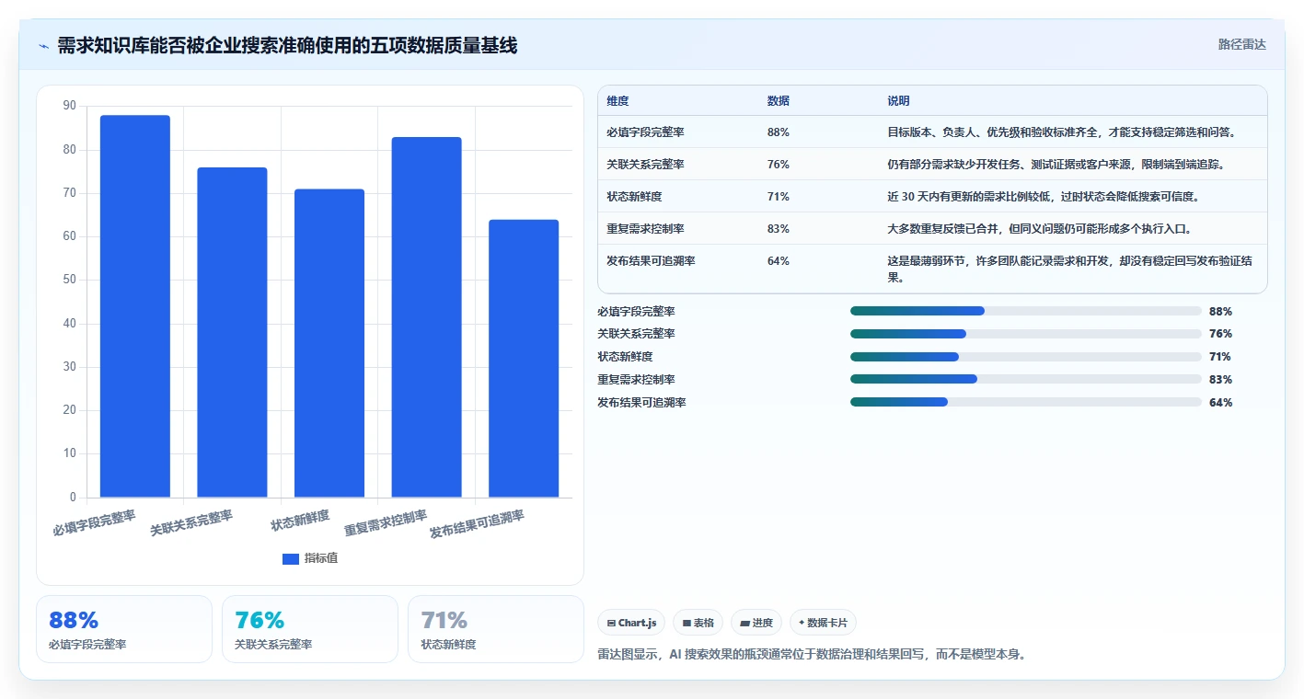The width and height of the screenshot is (1304, 699).
Task: Click the 发布结果可追溯率 label in progress list
Action: [641, 402]
